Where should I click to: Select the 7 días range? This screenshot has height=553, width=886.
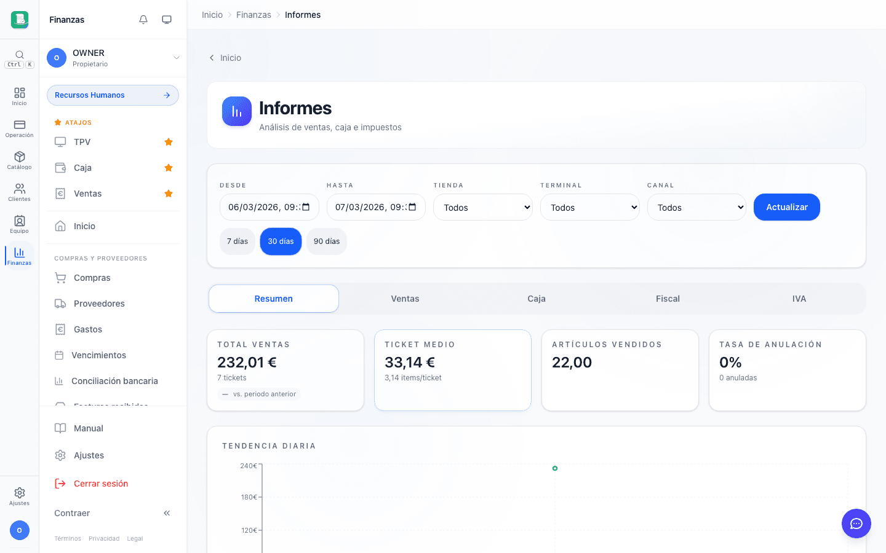(237, 241)
